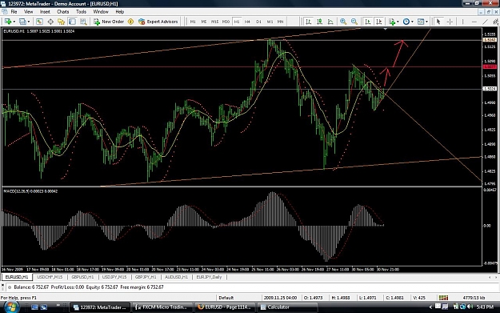500x313 pixels.
Task: Open FXCM Micro Trading taskbar button
Action: 162,307
